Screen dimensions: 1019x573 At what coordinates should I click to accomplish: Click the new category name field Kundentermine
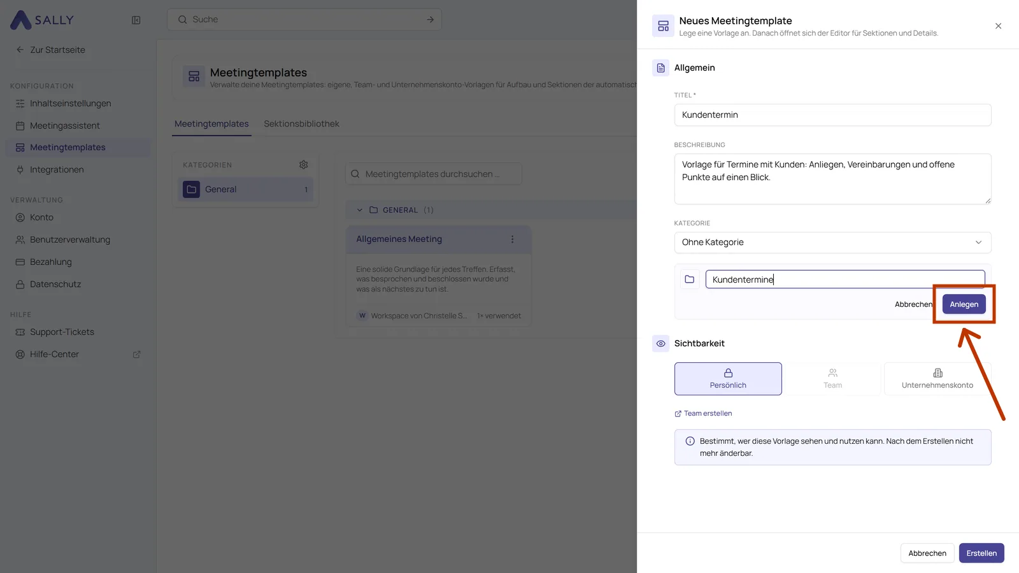click(845, 279)
